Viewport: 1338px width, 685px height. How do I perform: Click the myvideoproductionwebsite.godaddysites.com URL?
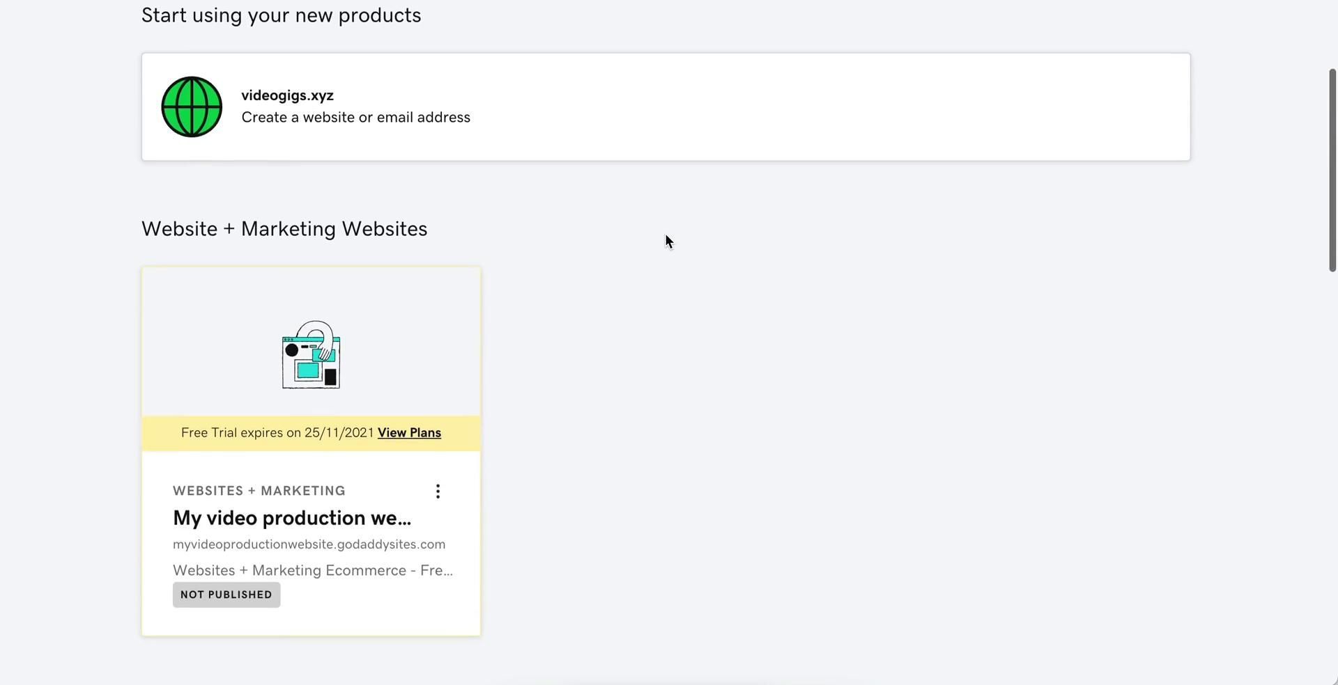pyautogui.click(x=309, y=544)
